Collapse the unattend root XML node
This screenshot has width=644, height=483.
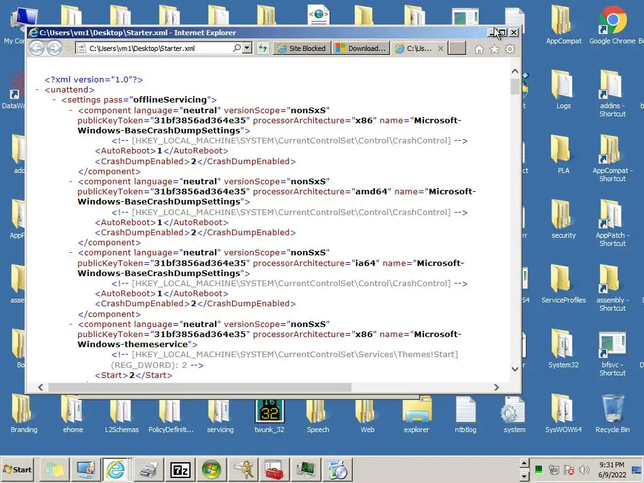(x=38, y=89)
